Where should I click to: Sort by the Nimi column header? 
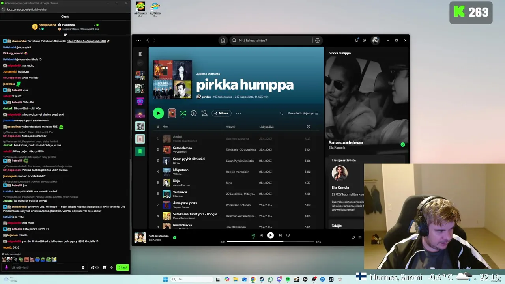[x=165, y=127]
